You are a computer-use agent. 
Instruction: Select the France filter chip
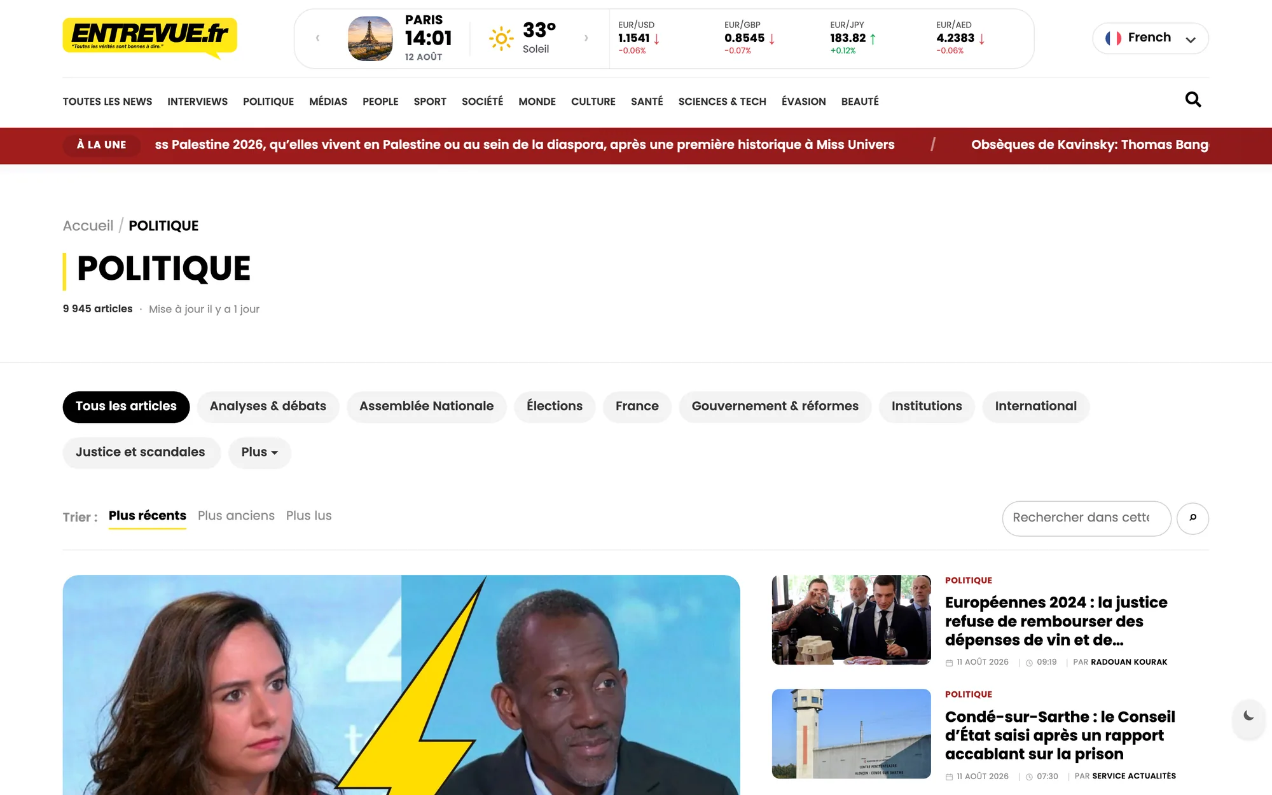click(637, 407)
